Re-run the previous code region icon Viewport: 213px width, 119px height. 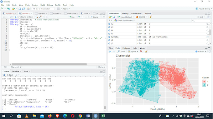click(79, 17)
